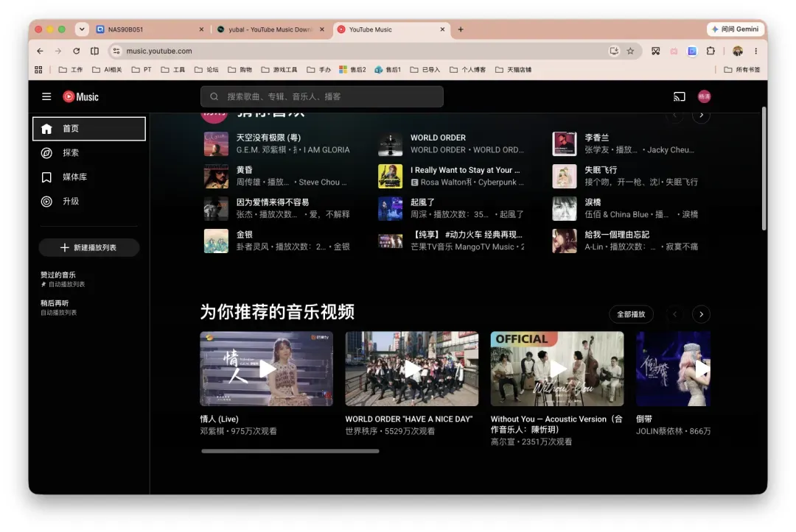Play all recommended videos (全部播放)
The image size is (796, 532).
point(631,314)
